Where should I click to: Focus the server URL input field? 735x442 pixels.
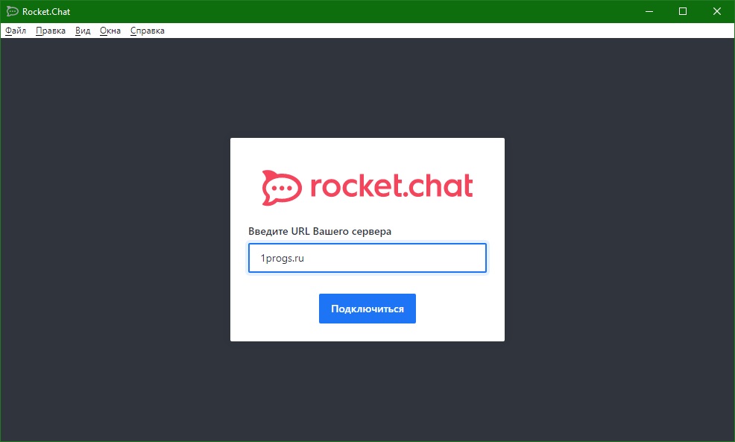pos(367,258)
